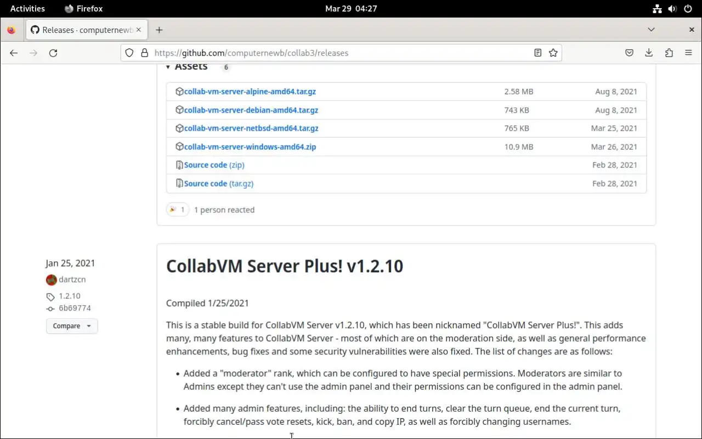Click the volume speaker icon
This screenshot has height=439, width=702.
point(672,8)
